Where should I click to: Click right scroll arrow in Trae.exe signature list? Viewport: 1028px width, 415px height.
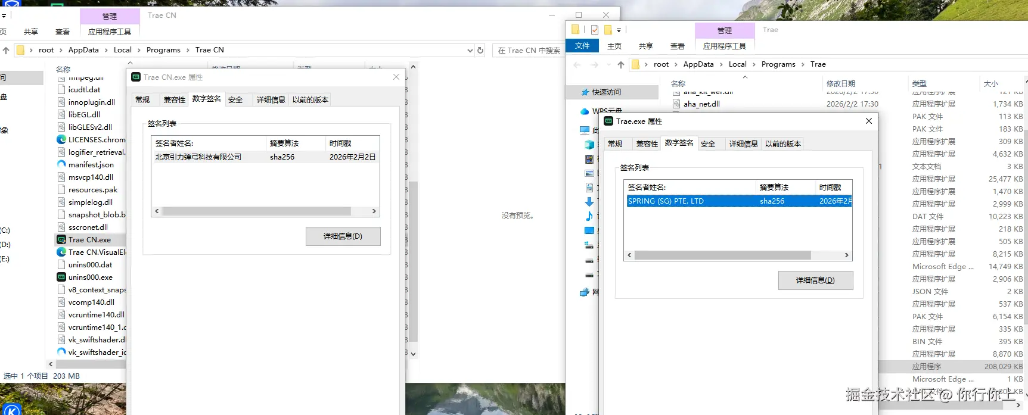(x=847, y=255)
